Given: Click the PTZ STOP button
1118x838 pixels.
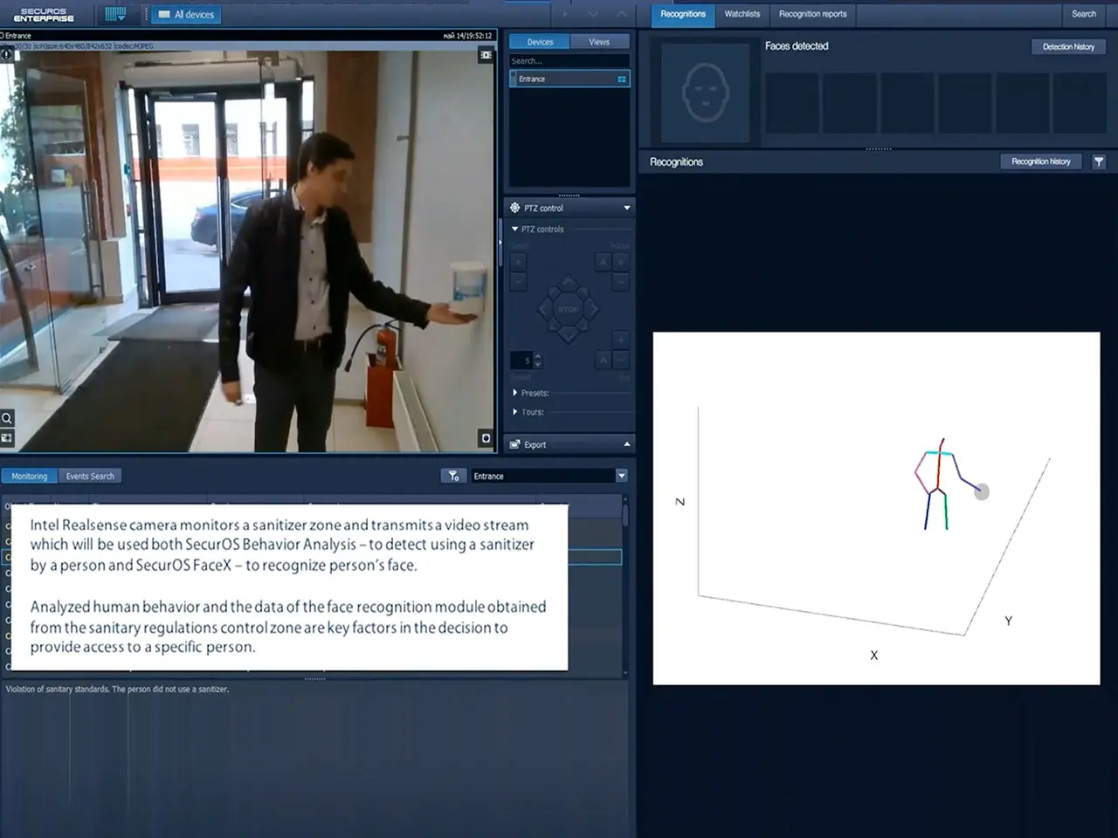Looking at the screenshot, I should (568, 309).
